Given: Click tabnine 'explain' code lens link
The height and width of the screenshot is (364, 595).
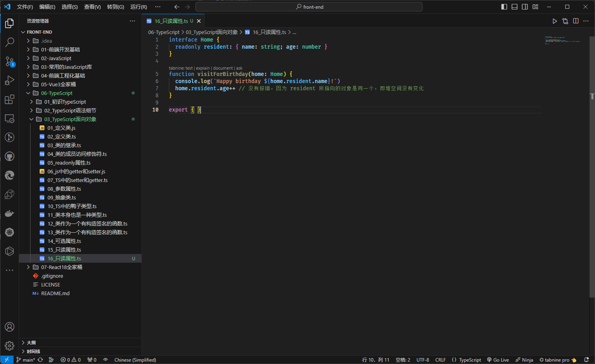Looking at the screenshot, I should point(203,68).
